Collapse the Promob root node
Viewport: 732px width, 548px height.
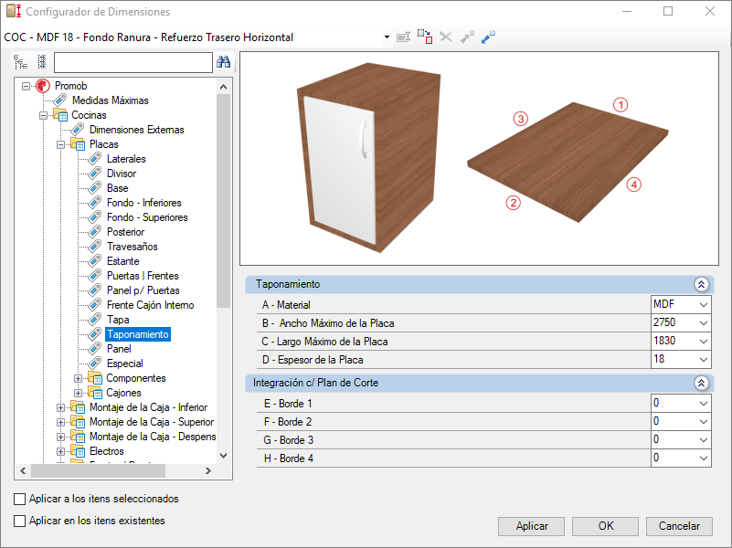[27, 86]
